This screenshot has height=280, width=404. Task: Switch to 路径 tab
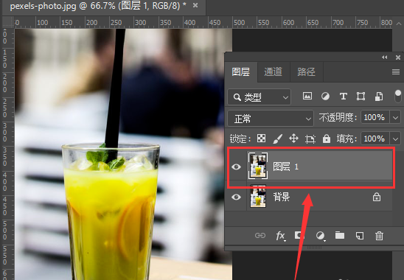[307, 72]
